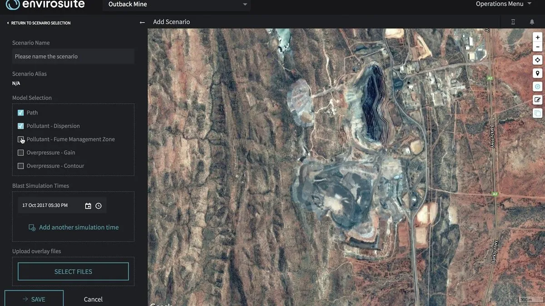
Task: Enable Pollutant - Fume Management Zone
Action: pyautogui.click(x=20, y=139)
